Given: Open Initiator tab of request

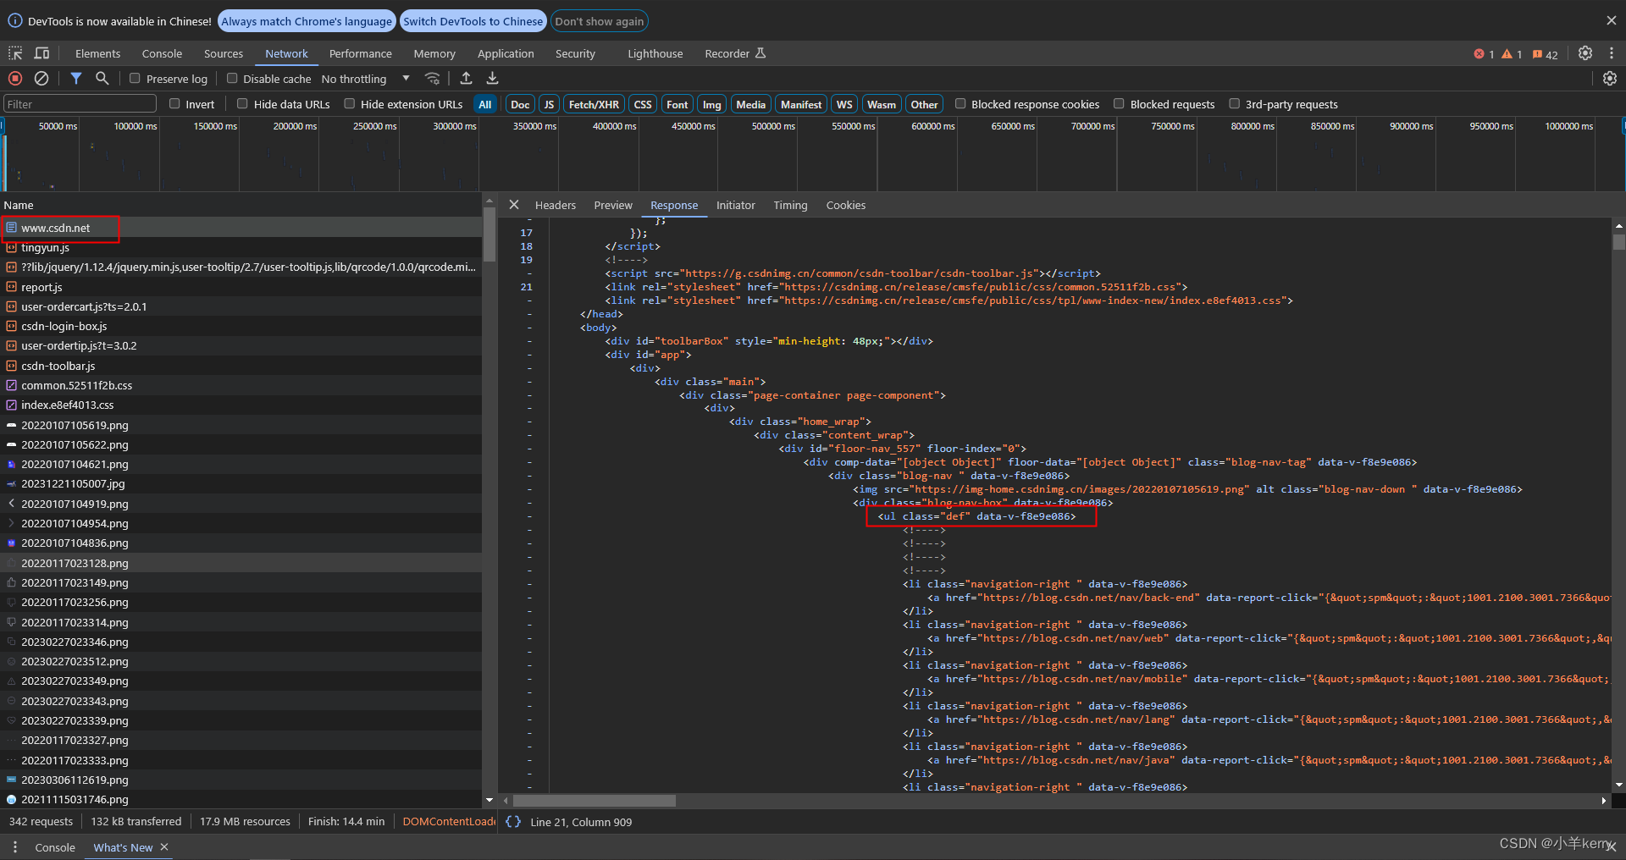Looking at the screenshot, I should [735, 205].
